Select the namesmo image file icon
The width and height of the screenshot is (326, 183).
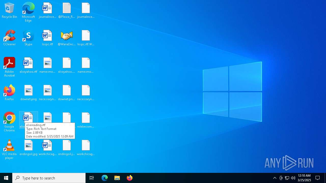[47, 65]
